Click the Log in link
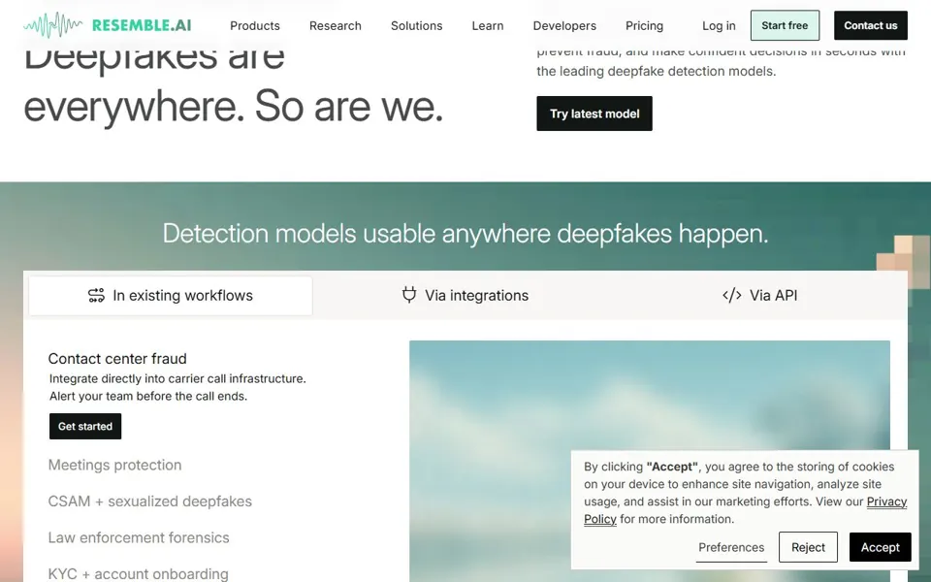 click(x=719, y=25)
